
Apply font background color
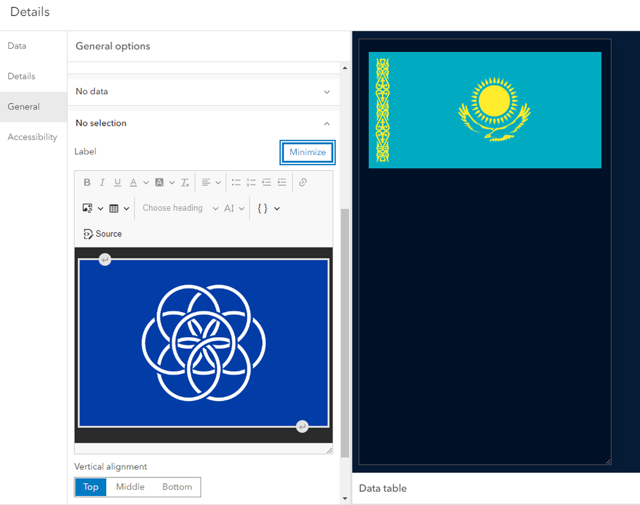click(x=159, y=183)
